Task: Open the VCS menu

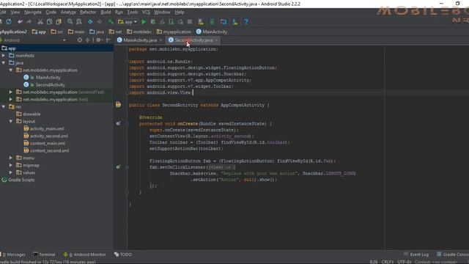Action: tap(146, 12)
